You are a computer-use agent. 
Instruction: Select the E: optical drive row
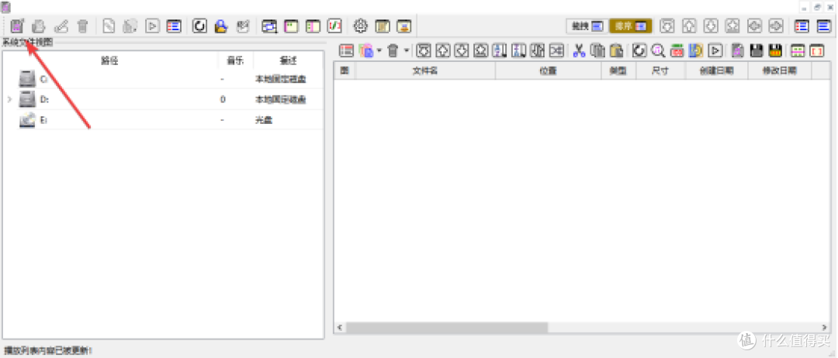(163, 120)
